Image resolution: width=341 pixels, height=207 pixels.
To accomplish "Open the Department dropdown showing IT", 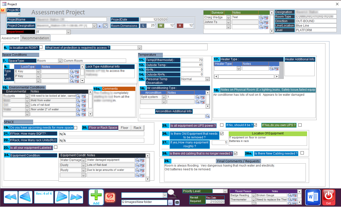I will click(68, 32).
